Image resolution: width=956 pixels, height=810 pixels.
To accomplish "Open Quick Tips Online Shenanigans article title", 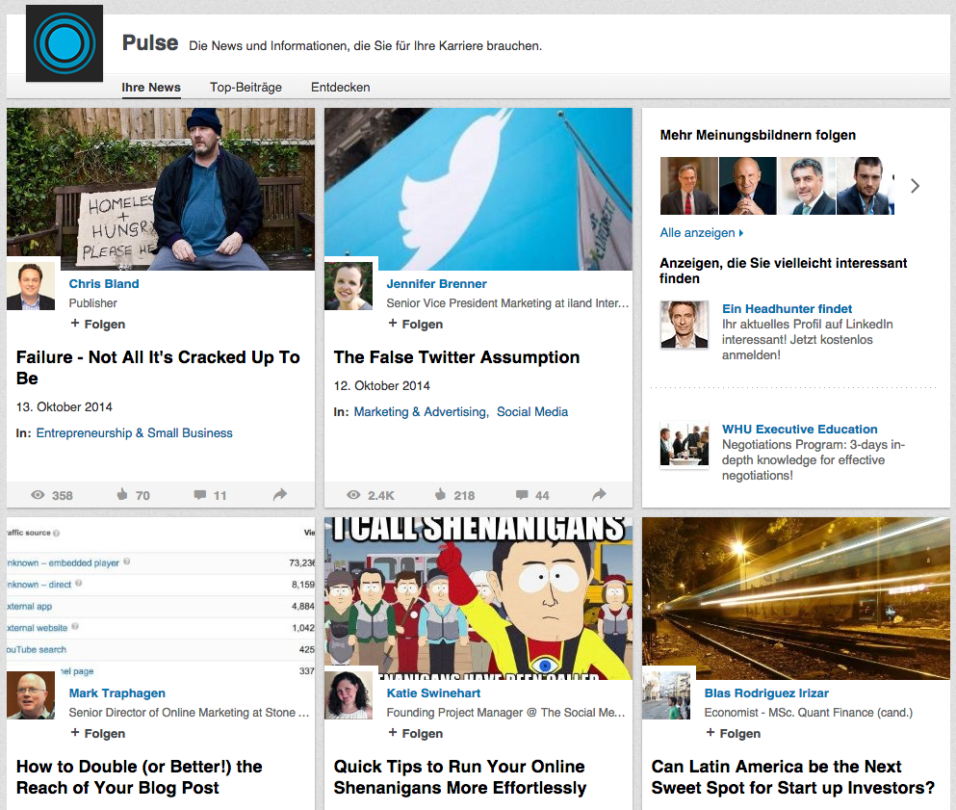I will pyautogui.click(x=460, y=776).
